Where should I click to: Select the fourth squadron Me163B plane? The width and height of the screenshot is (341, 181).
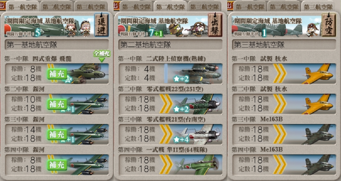(x=318, y=164)
